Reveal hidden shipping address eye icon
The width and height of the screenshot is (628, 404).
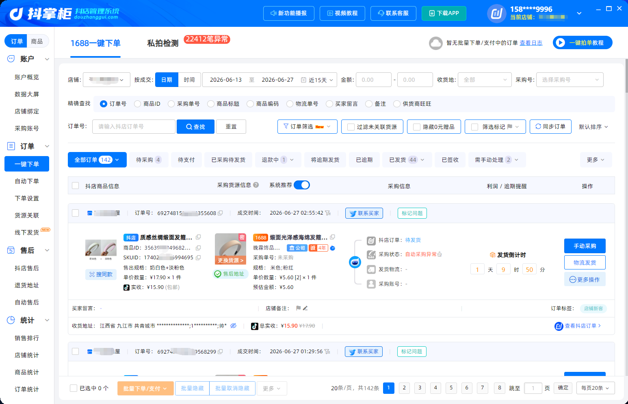click(234, 326)
